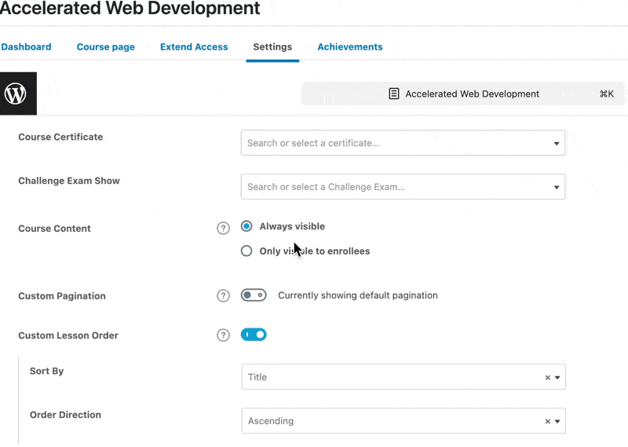Click the Challenge Exam Show label
This screenshot has height=447, width=628.
[69, 181]
